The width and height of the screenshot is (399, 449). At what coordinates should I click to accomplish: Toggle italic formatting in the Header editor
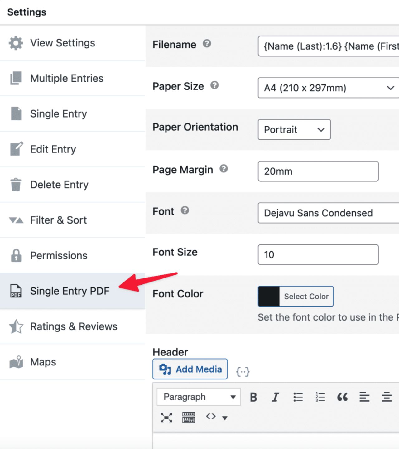pos(275,397)
